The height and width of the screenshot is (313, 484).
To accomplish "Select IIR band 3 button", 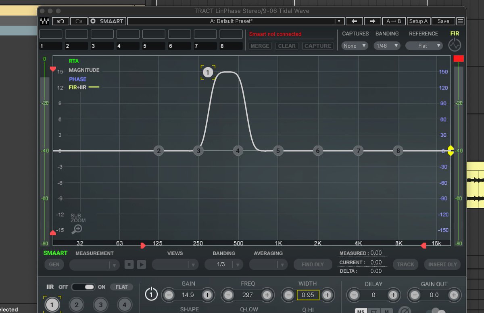I will [x=101, y=305].
